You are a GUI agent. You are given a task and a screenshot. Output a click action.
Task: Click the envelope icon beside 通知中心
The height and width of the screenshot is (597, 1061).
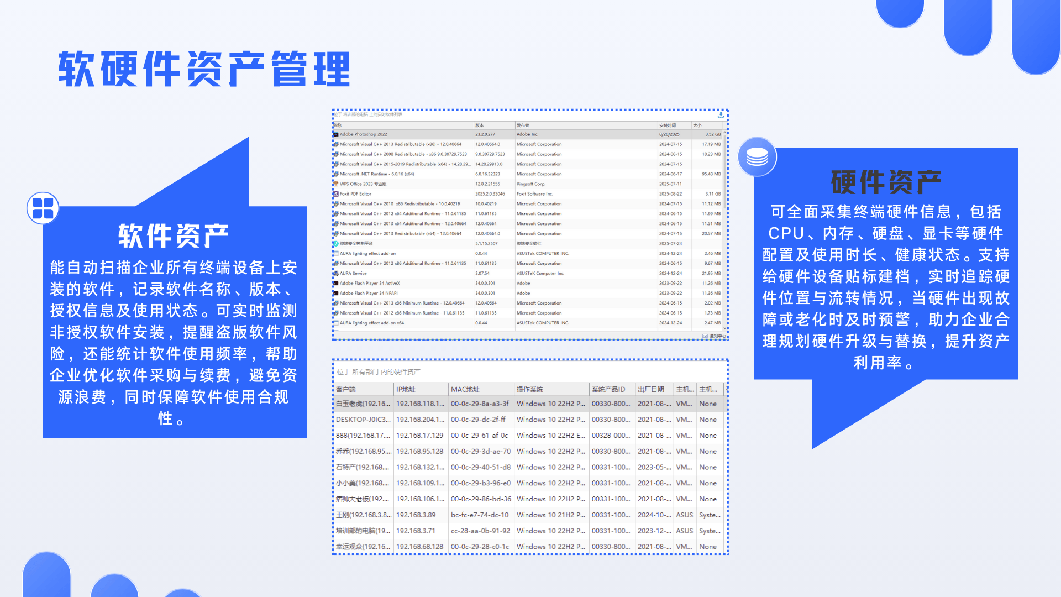(705, 336)
